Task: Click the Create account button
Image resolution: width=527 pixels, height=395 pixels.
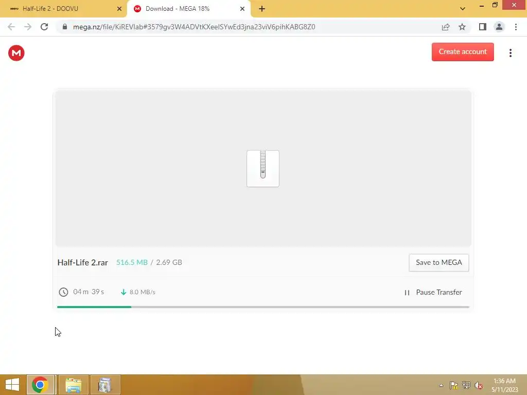Action: (x=463, y=52)
